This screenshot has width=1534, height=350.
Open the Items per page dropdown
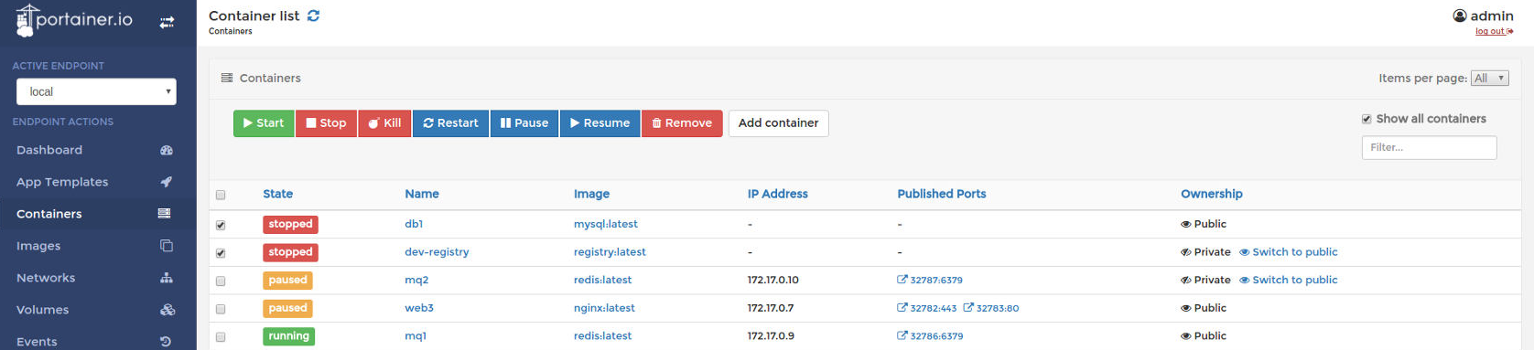pos(1489,78)
